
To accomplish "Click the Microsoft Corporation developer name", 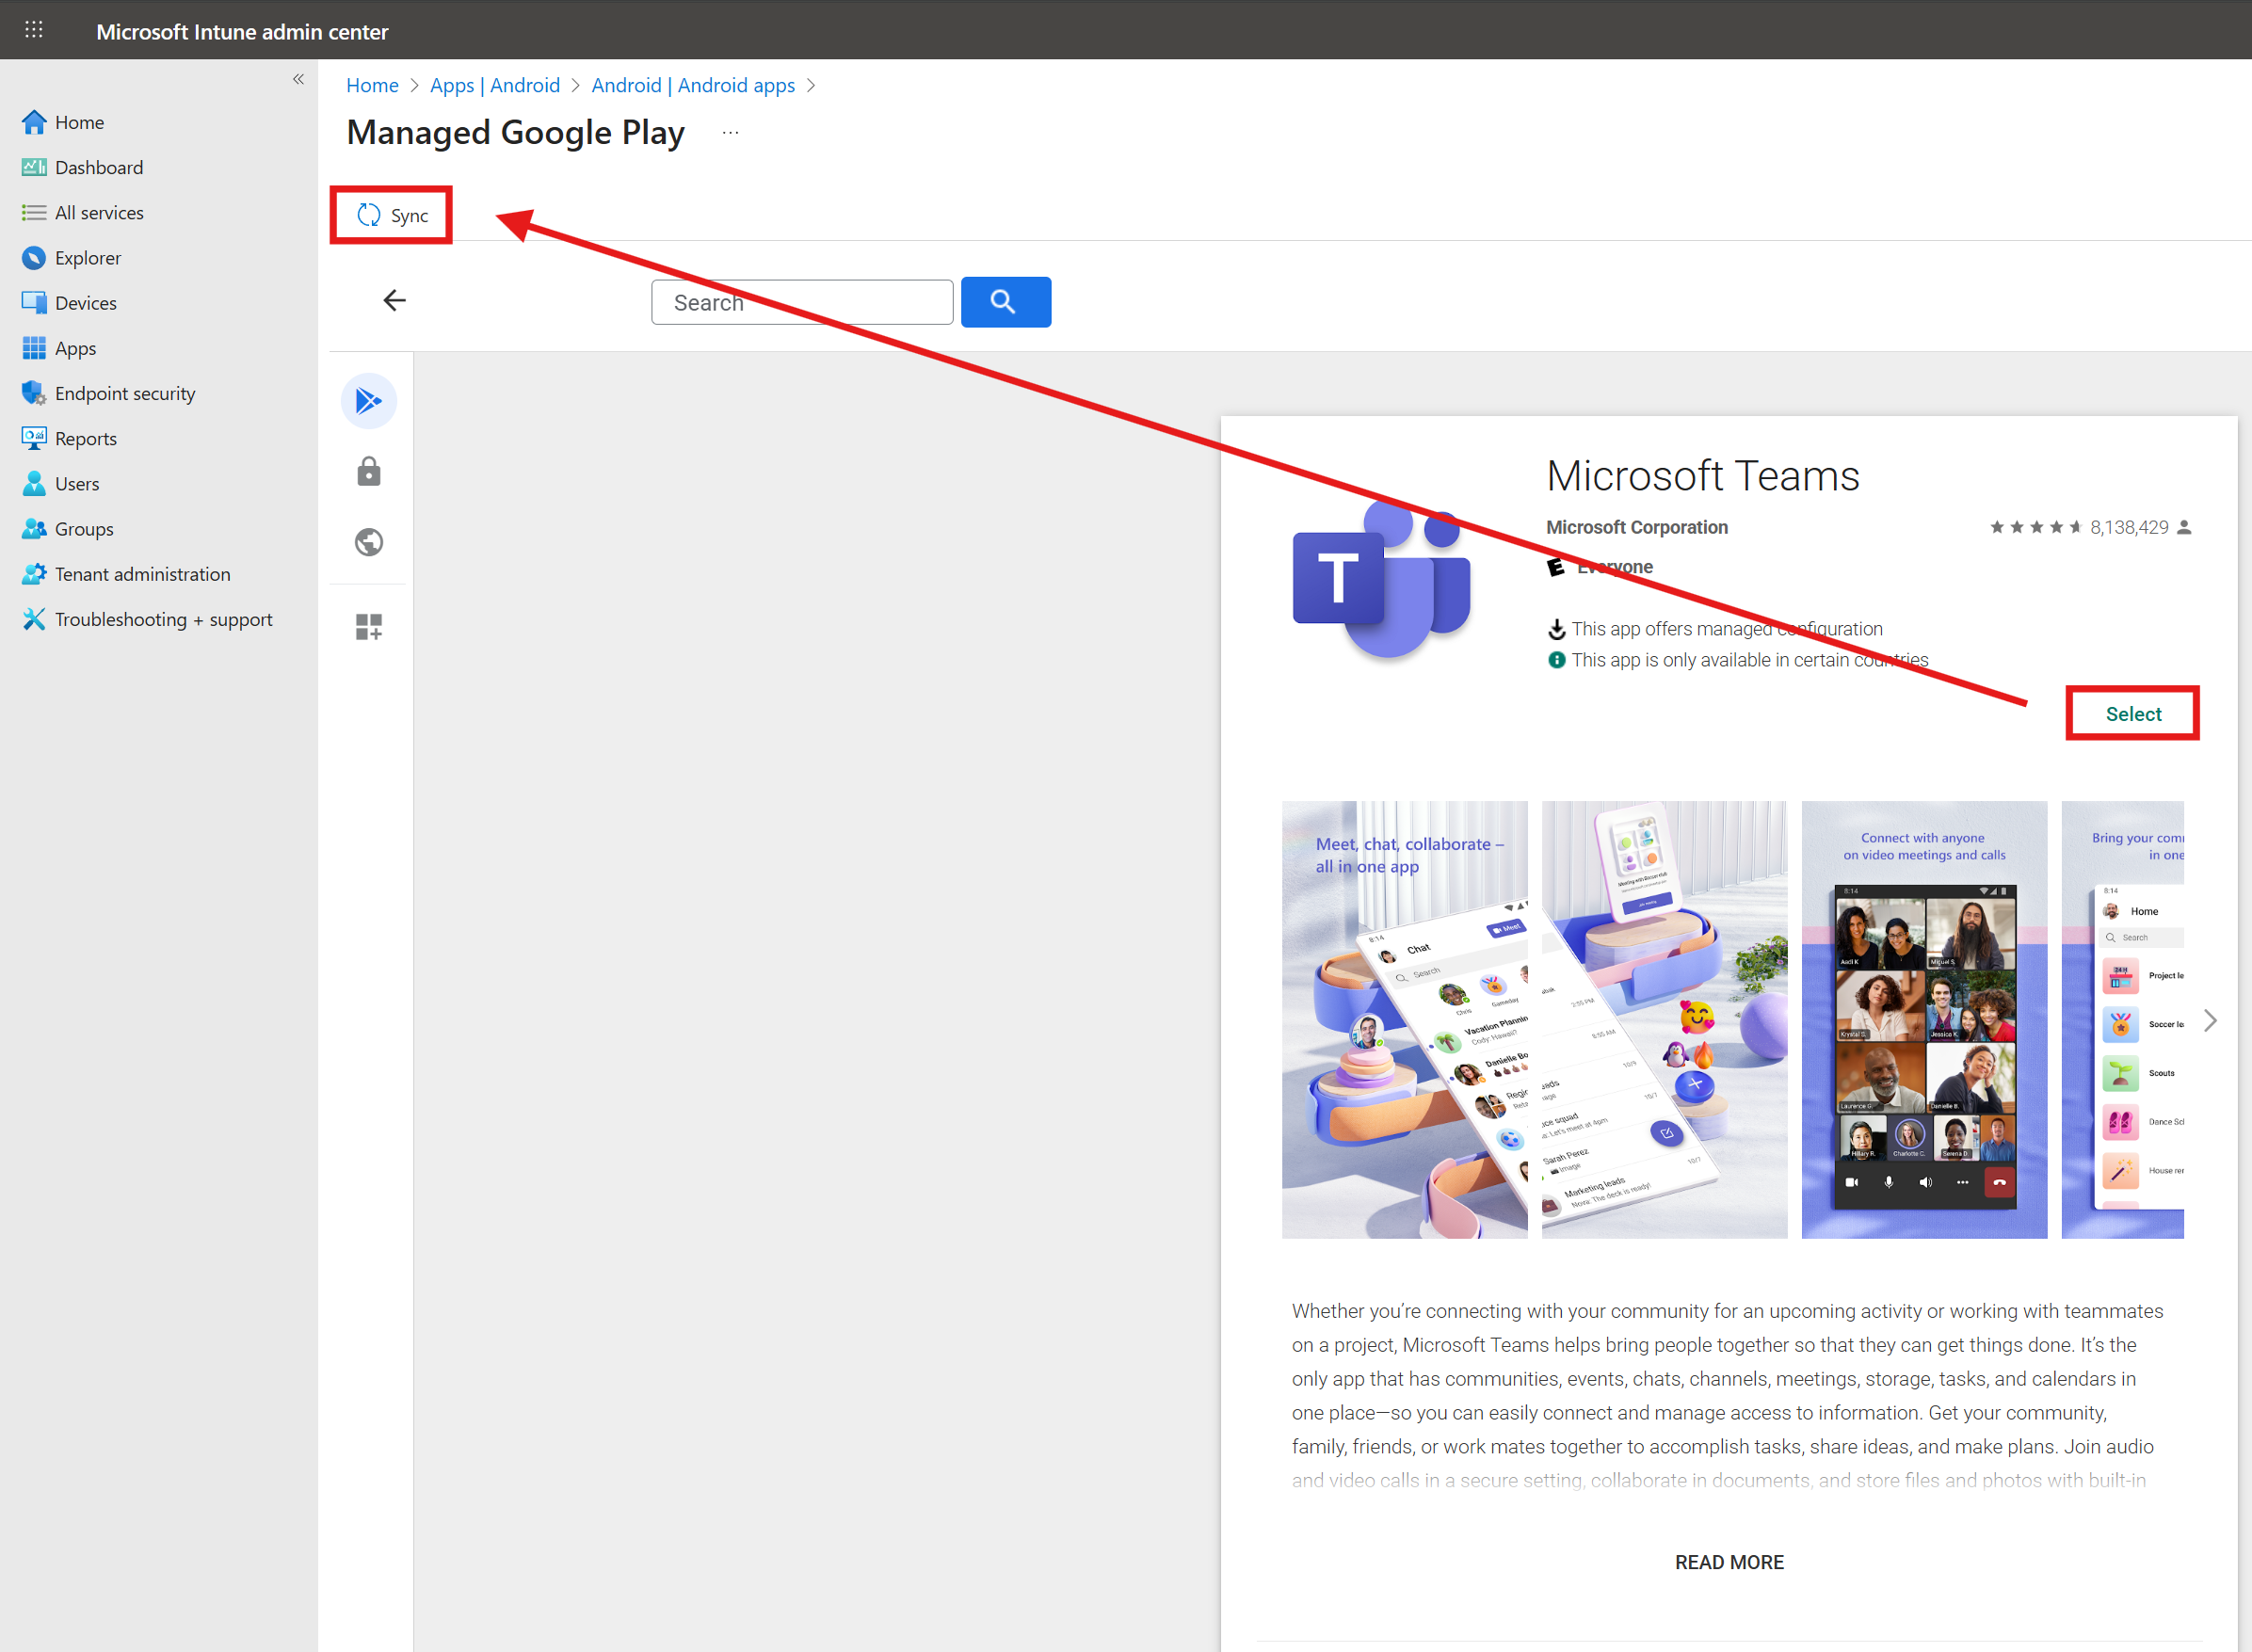I will pyautogui.click(x=1637, y=527).
